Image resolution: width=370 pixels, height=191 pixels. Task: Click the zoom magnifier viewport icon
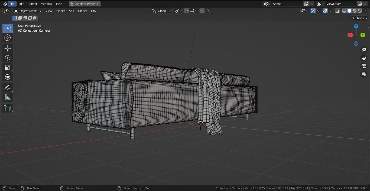tap(364, 50)
